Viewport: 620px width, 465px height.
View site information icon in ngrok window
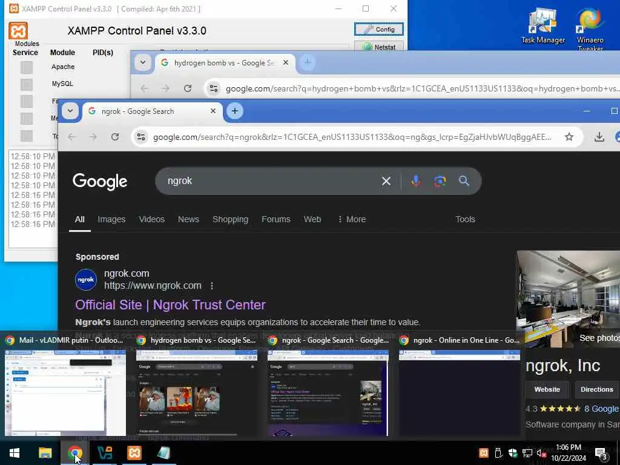point(140,137)
